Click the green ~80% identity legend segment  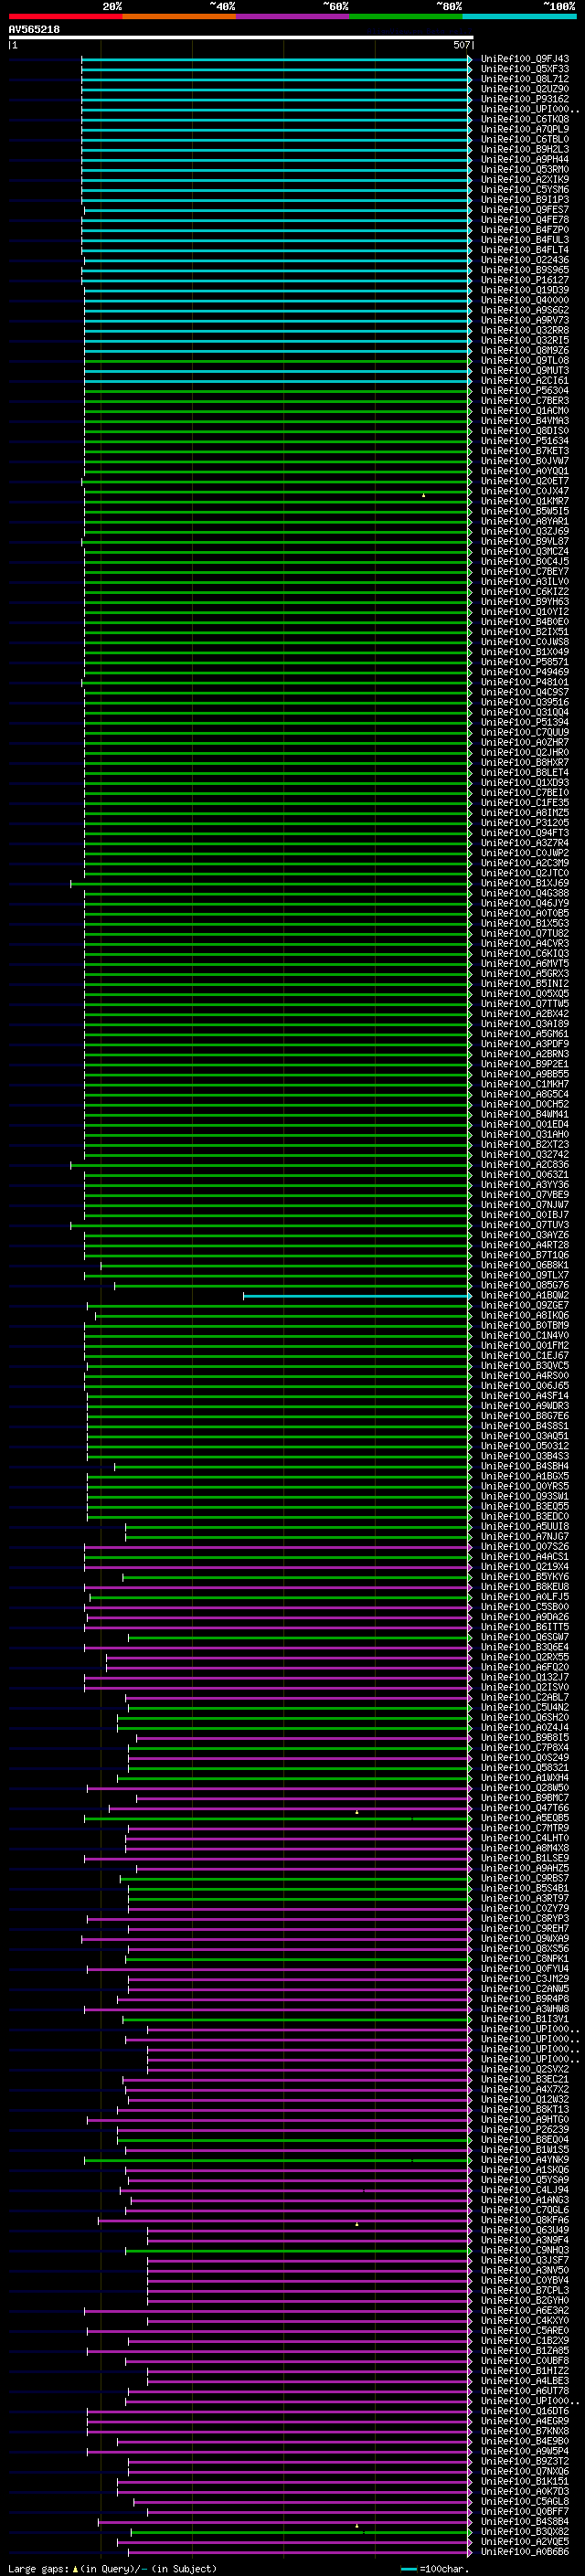405,17
